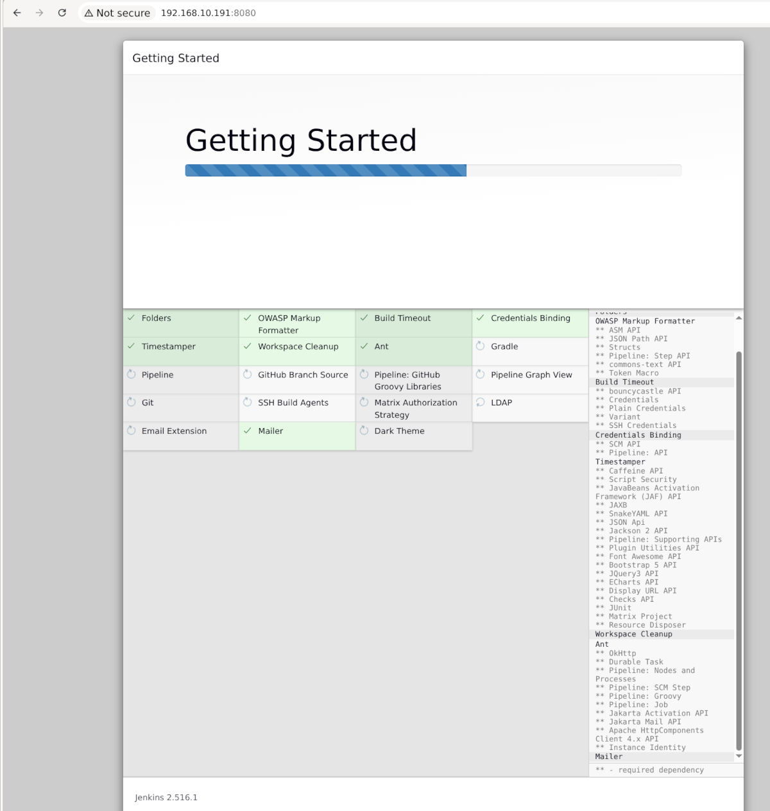Screen dimensions: 770x811
Task: Reload the Jenkins setup page
Action: pyautogui.click(x=62, y=13)
